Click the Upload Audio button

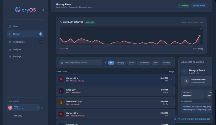(199, 6)
